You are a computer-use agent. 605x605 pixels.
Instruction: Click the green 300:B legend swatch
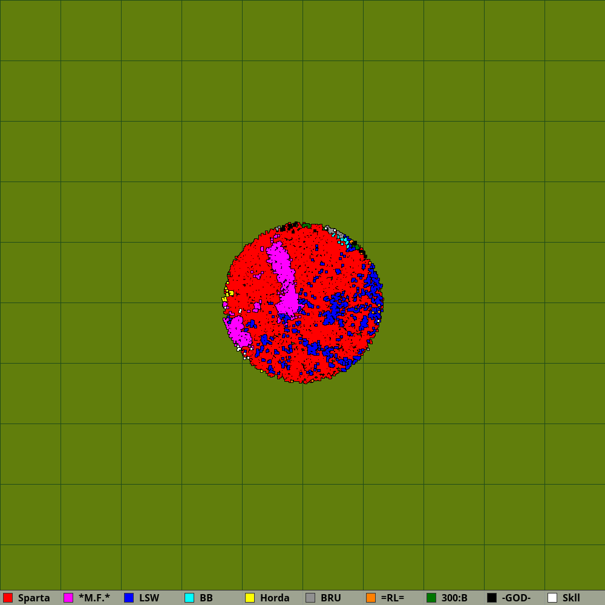431,598
